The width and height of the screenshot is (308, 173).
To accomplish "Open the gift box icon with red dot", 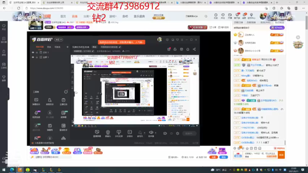I will [x=169, y=49].
